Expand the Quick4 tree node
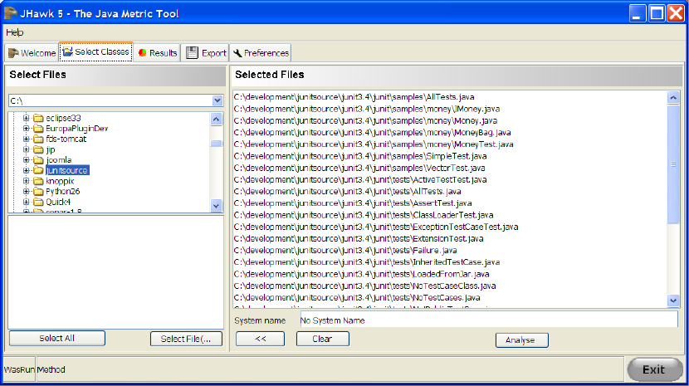689x386 pixels. pos(26,202)
